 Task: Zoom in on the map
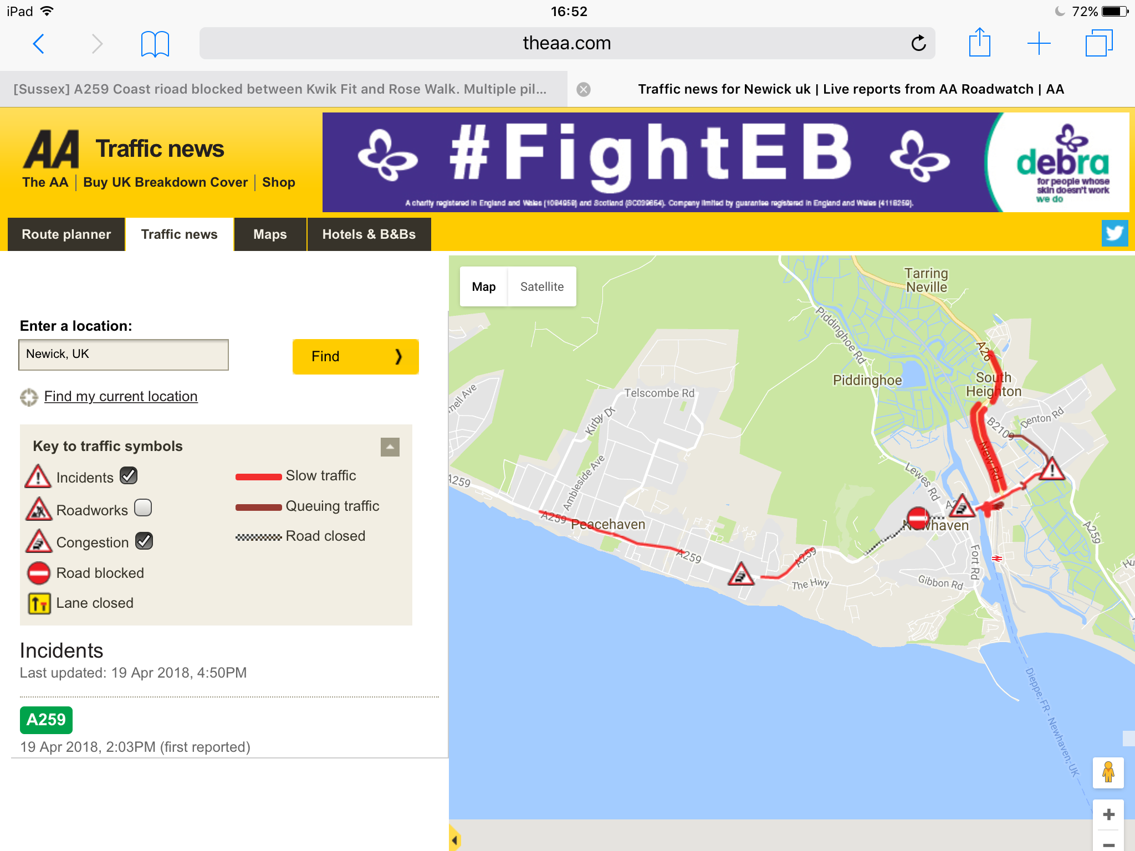point(1108,814)
